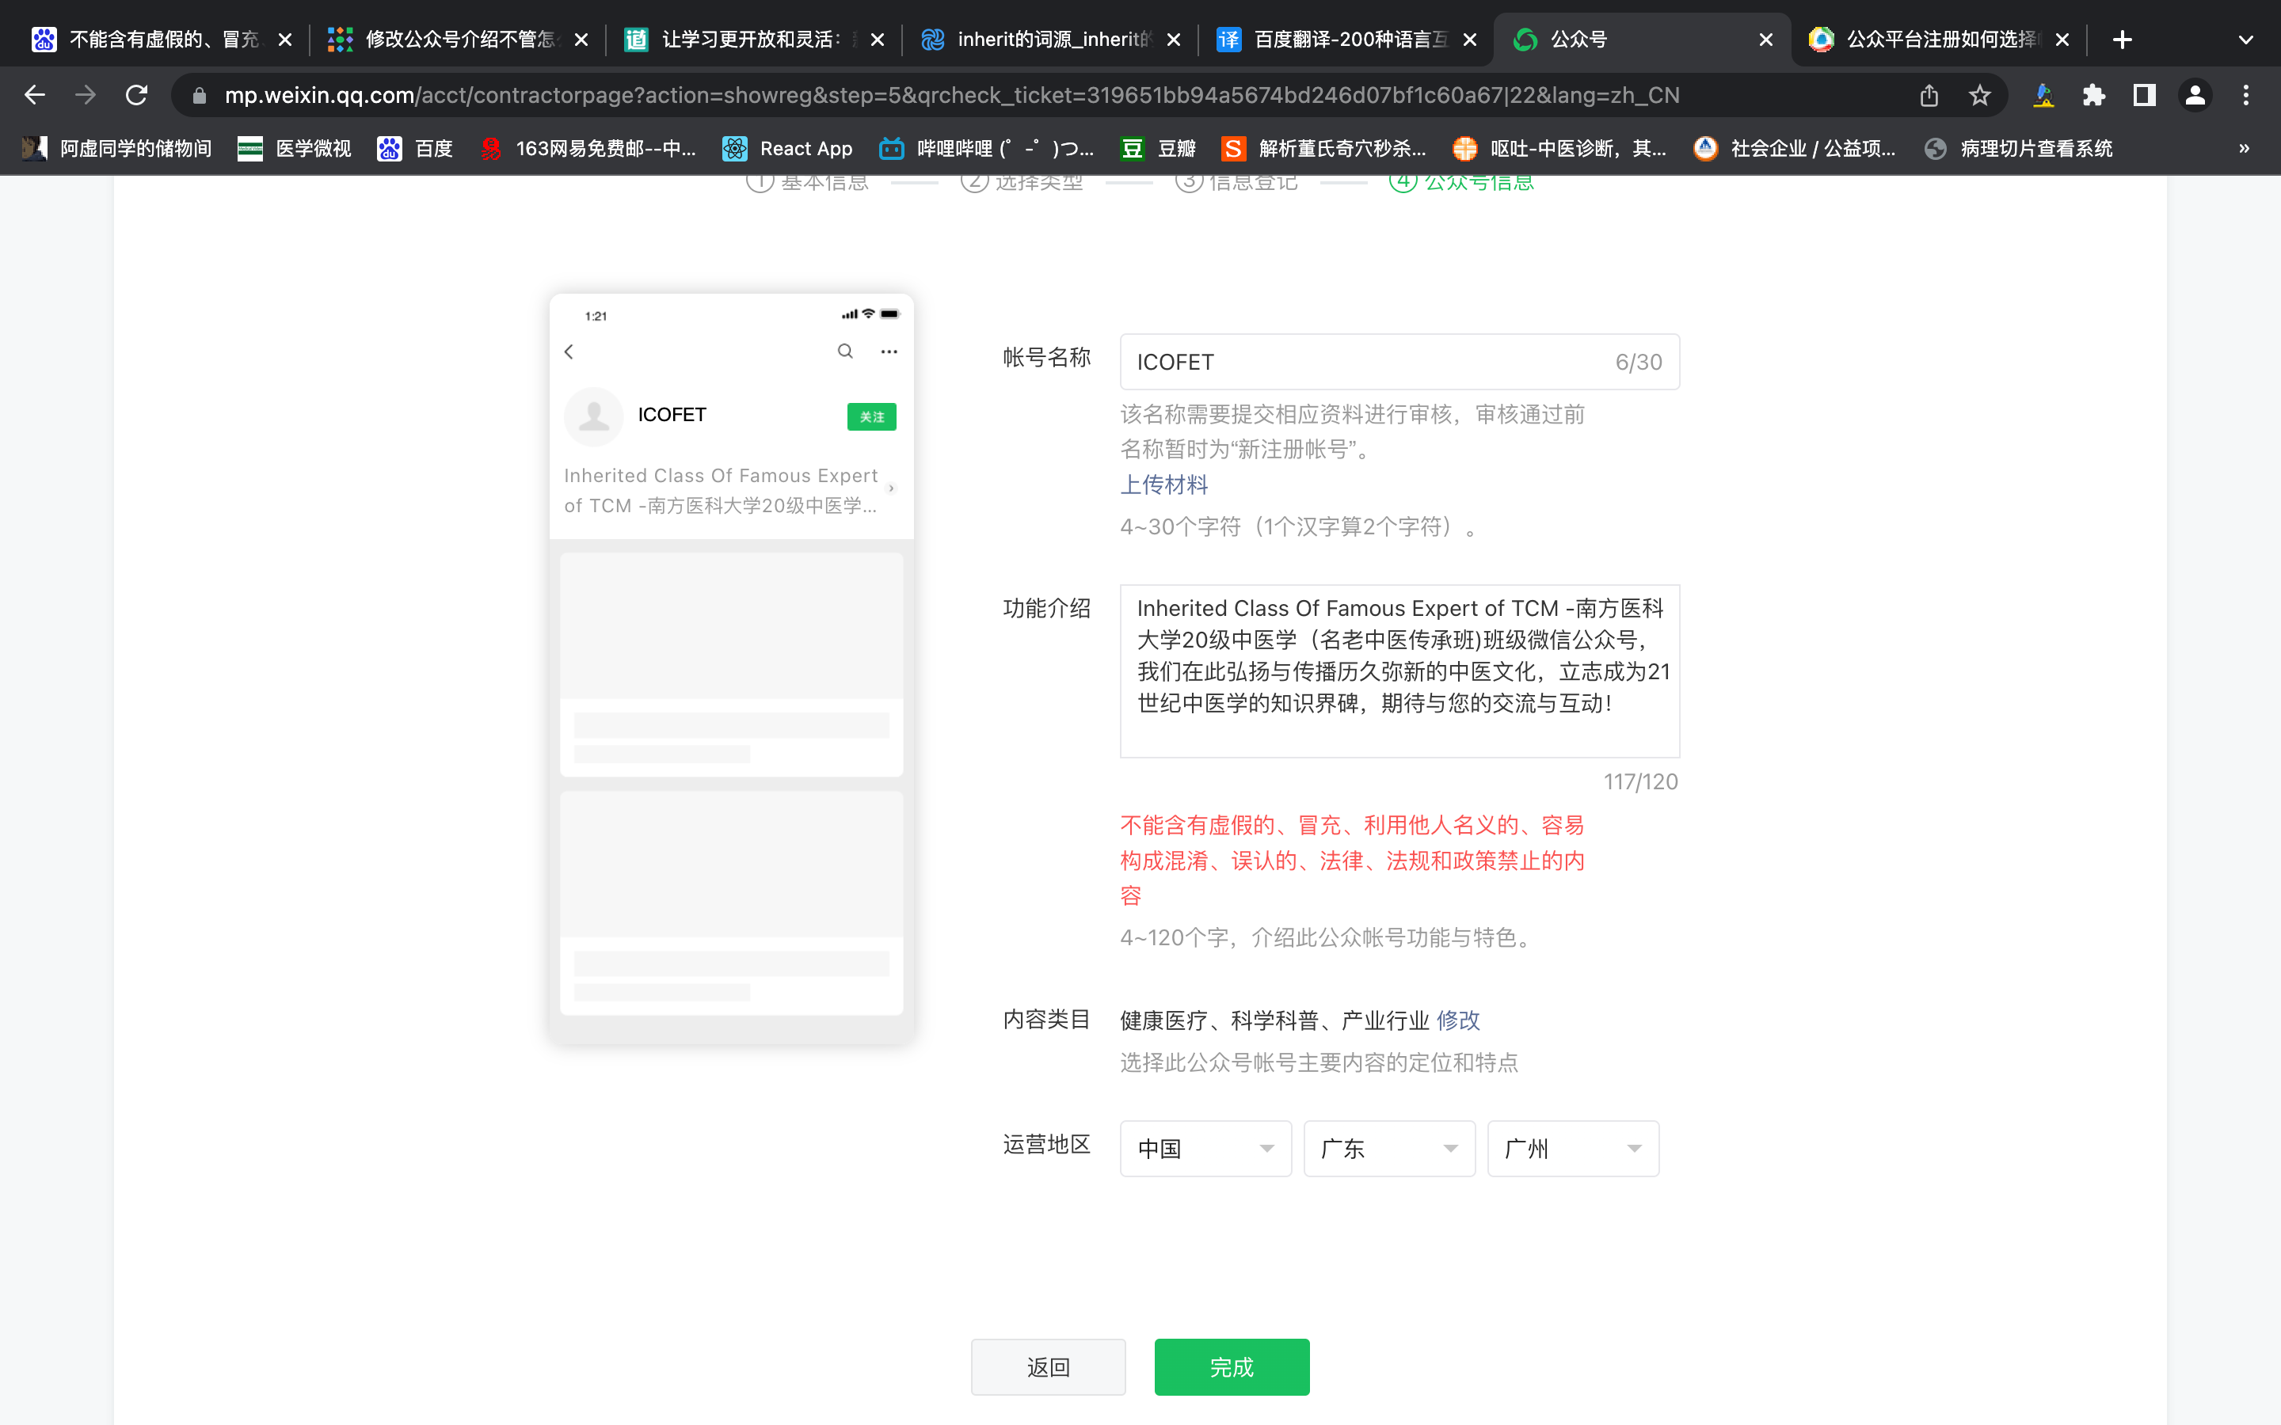Click the 帐号名称 input field
Image resolution: width=2281 pixels, height=1425 pixels.
point(1367,362)
